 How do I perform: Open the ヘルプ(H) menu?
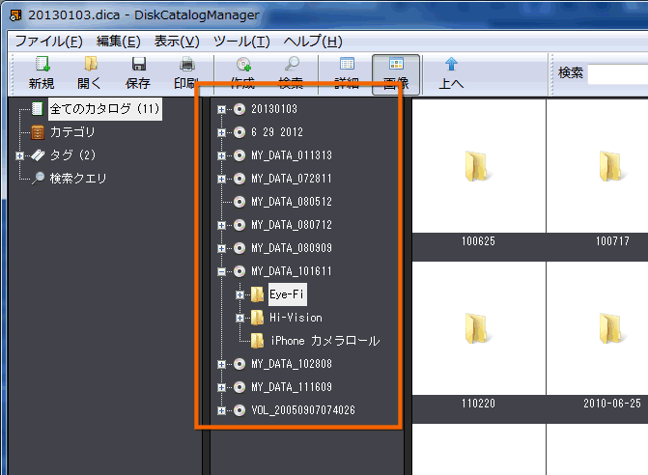313,42
